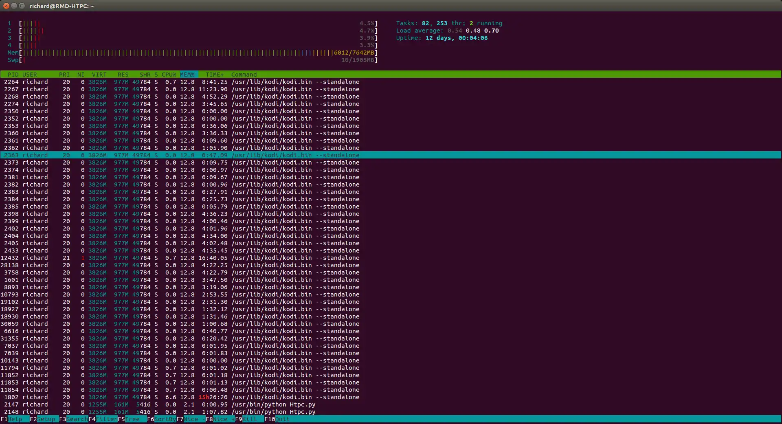Sort by the PRI column header
782x424 pixels.
pos(64,75)
